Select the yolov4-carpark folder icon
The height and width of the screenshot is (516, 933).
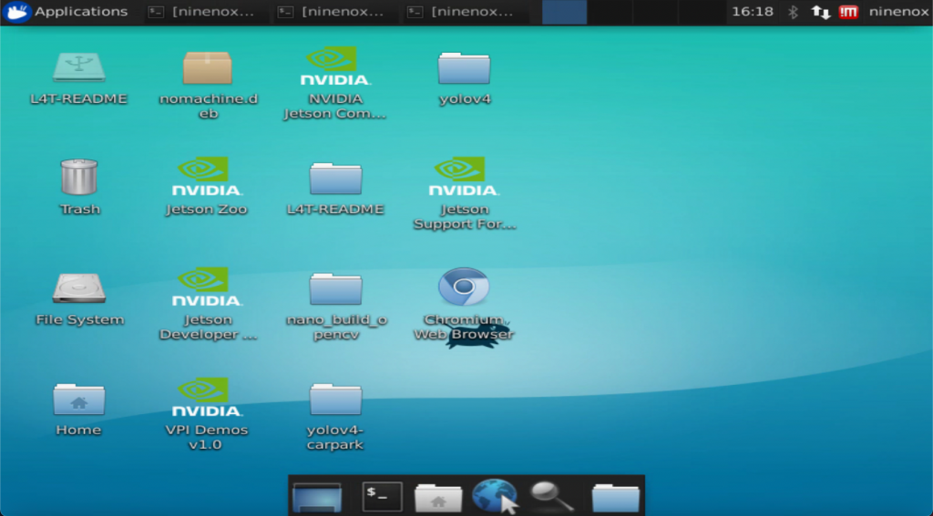[335, 399]
